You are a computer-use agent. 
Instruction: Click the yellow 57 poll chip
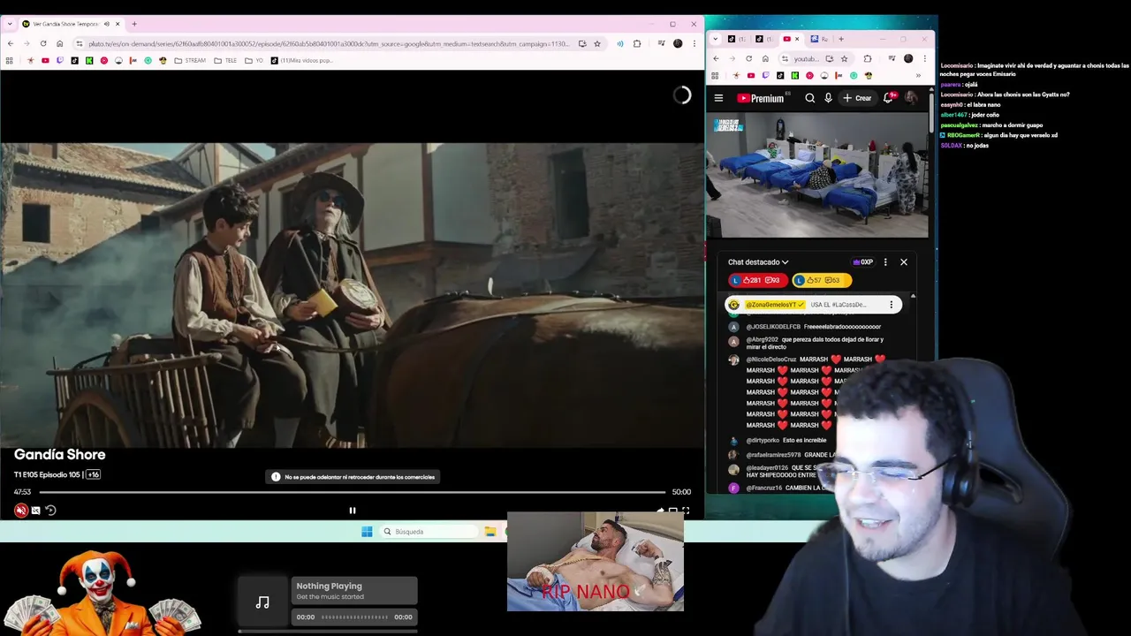click(x=821, y=280)
